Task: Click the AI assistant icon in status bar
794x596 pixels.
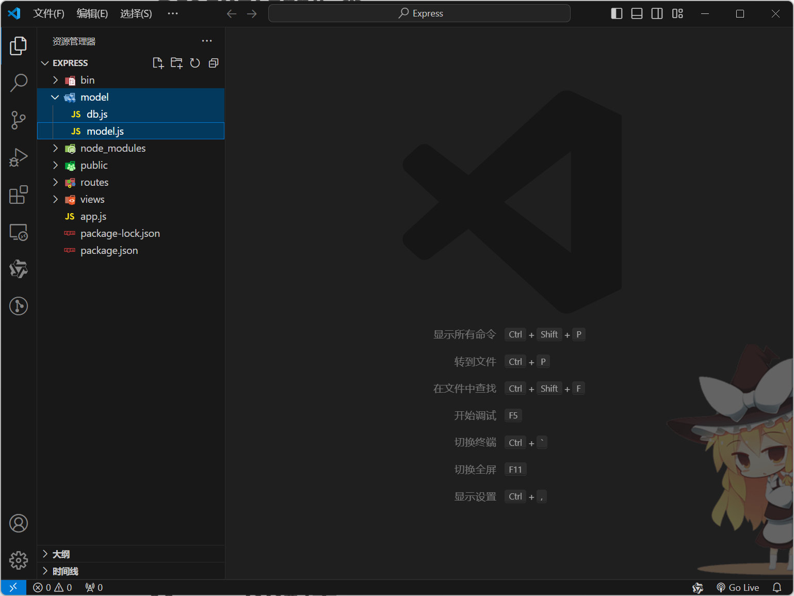Action: 698,587
